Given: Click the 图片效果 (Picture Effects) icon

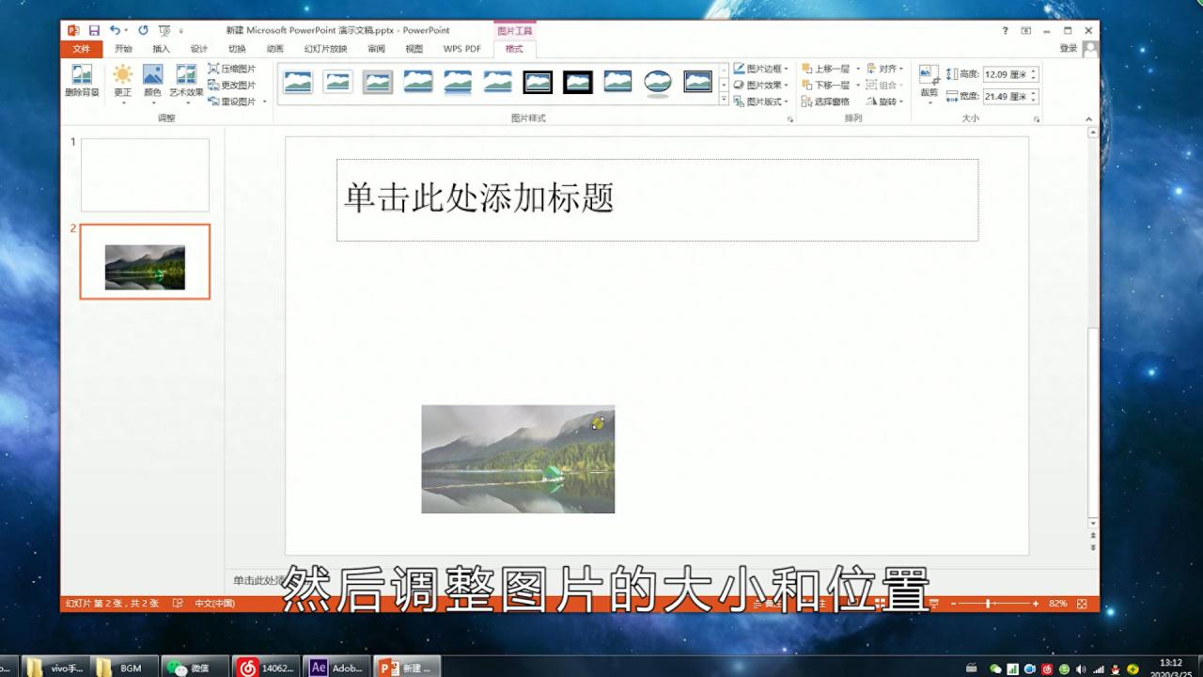Looking at the screenshot, I should (761, 83).
